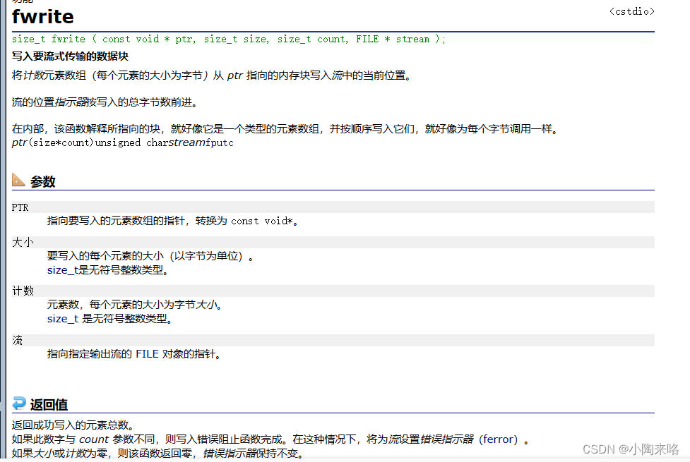Click the 大小 parameter name
This screenshot has width=690, height=462.
click(23, 242)
